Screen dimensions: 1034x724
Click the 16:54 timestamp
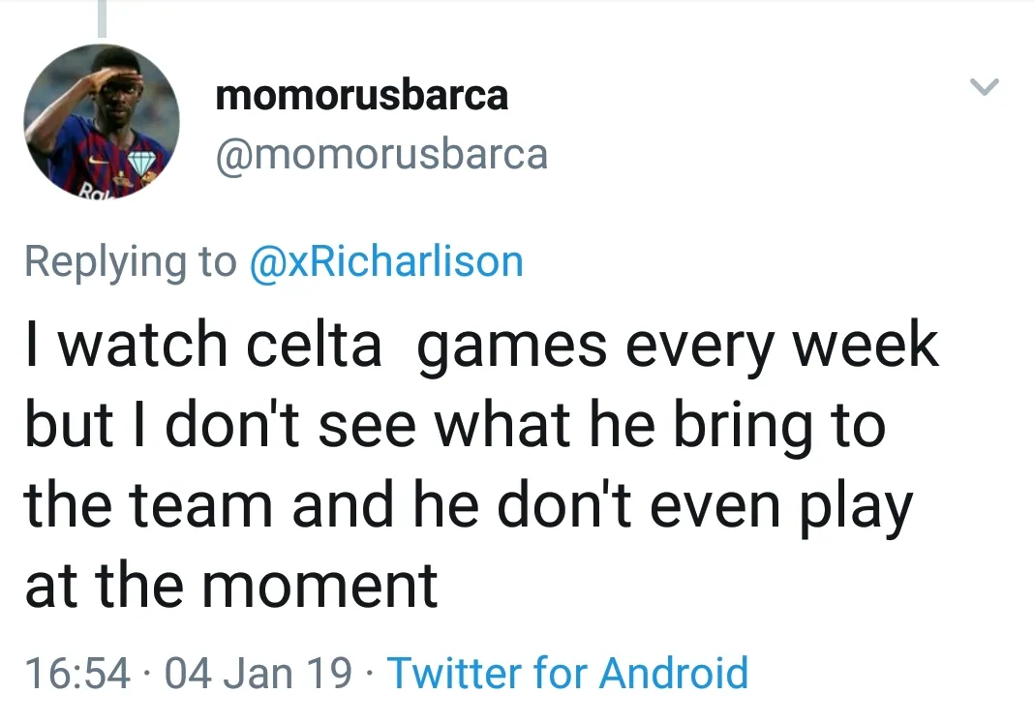(x=76, y=673)
